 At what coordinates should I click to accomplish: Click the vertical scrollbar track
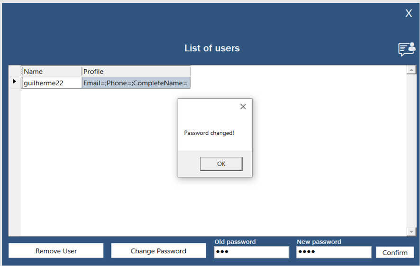pyautogui.click(x=411, y=152)
